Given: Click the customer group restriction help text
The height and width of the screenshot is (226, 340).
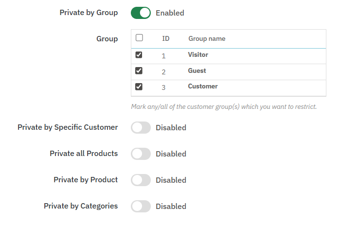Looking at the screenshot, I should 224,106.
